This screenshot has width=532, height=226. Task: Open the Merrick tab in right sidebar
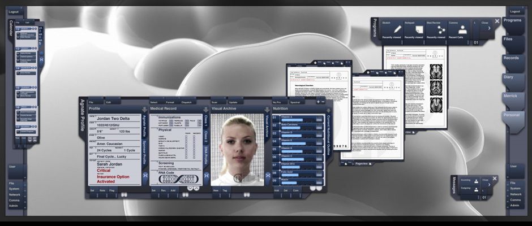point(513,101)
